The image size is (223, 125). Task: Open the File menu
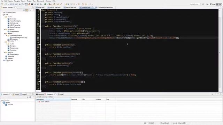tap(2, 1)
